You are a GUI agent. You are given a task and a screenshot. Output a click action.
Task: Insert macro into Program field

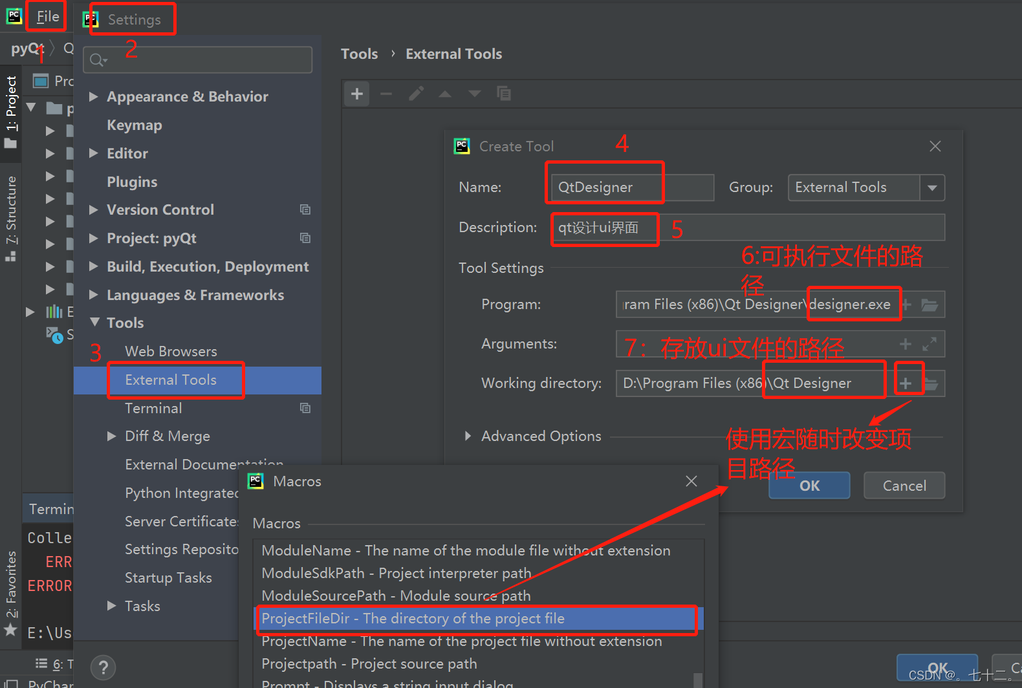[907, 305]
